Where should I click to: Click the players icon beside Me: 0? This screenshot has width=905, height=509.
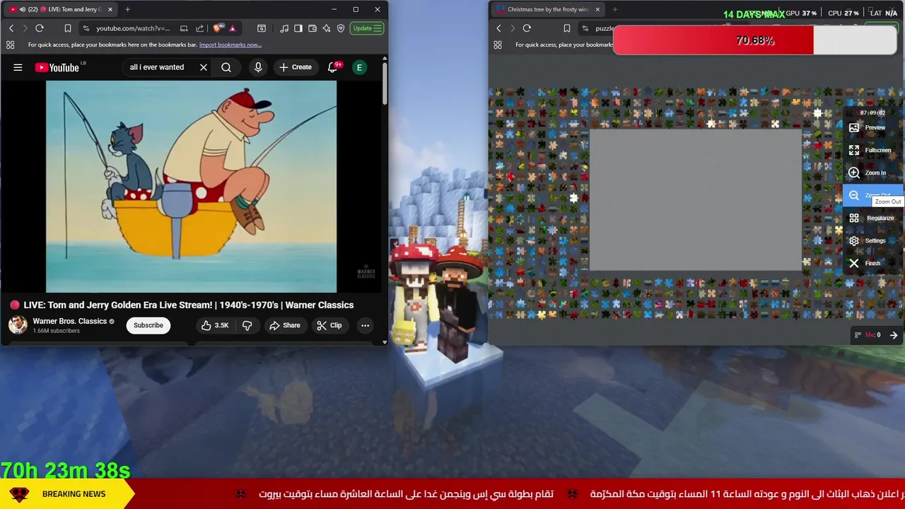(x=858, y=335)
